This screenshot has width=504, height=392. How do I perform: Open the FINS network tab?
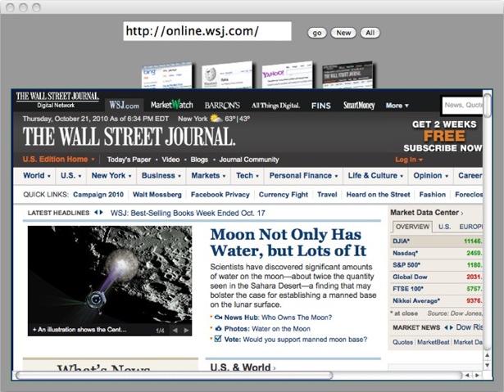tap(320, 106)
